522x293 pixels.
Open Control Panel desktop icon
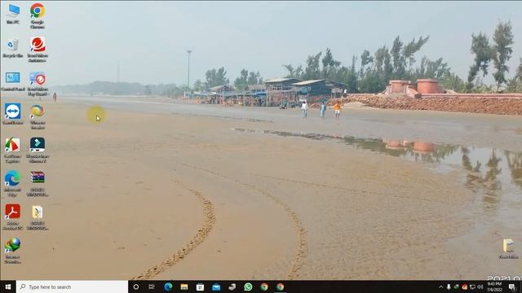[13, 81]
